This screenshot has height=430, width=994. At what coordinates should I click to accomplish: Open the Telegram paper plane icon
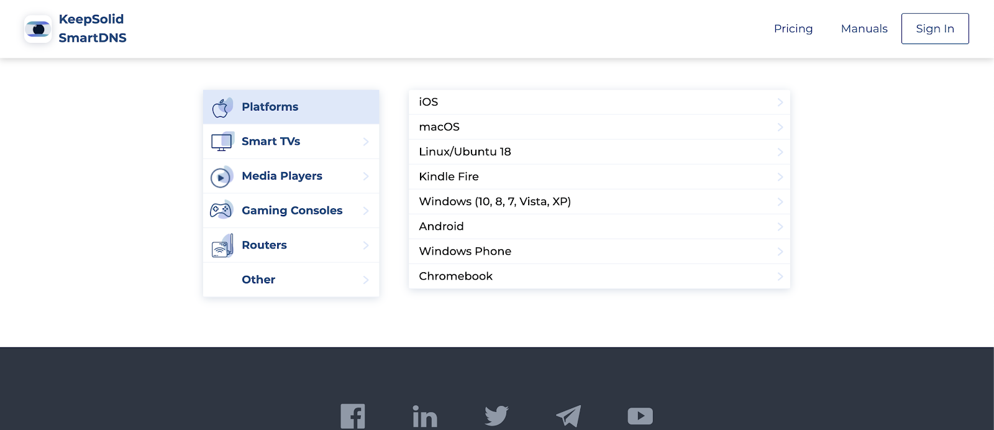[568, 416]
